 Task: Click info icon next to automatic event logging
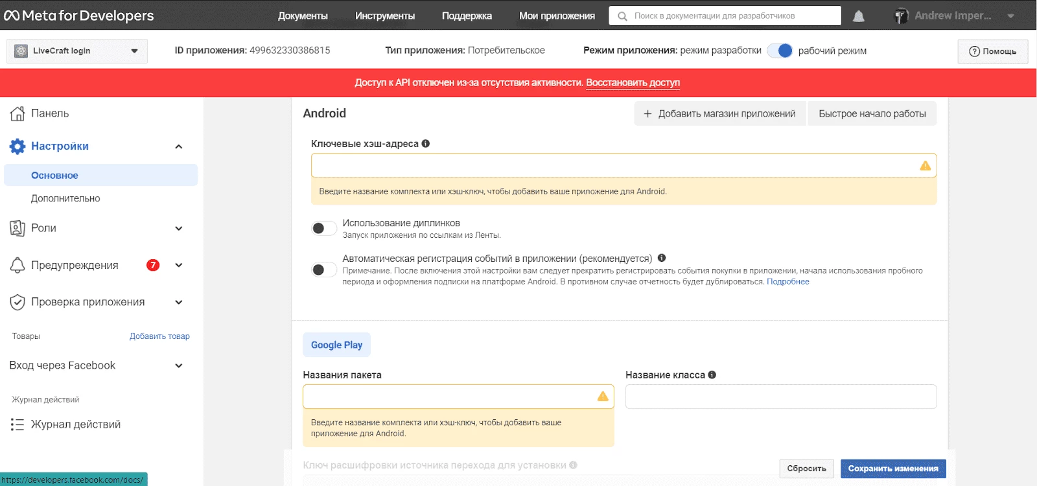(662, 258)
